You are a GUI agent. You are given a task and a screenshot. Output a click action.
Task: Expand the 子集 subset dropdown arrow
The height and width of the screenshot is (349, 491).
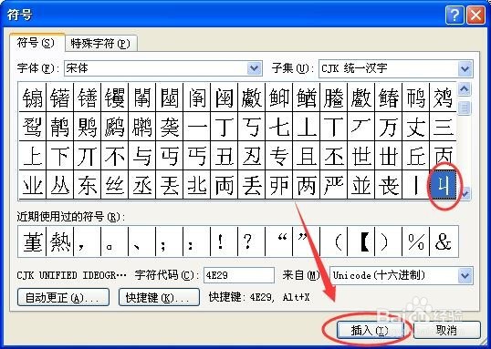coord(465,68)
